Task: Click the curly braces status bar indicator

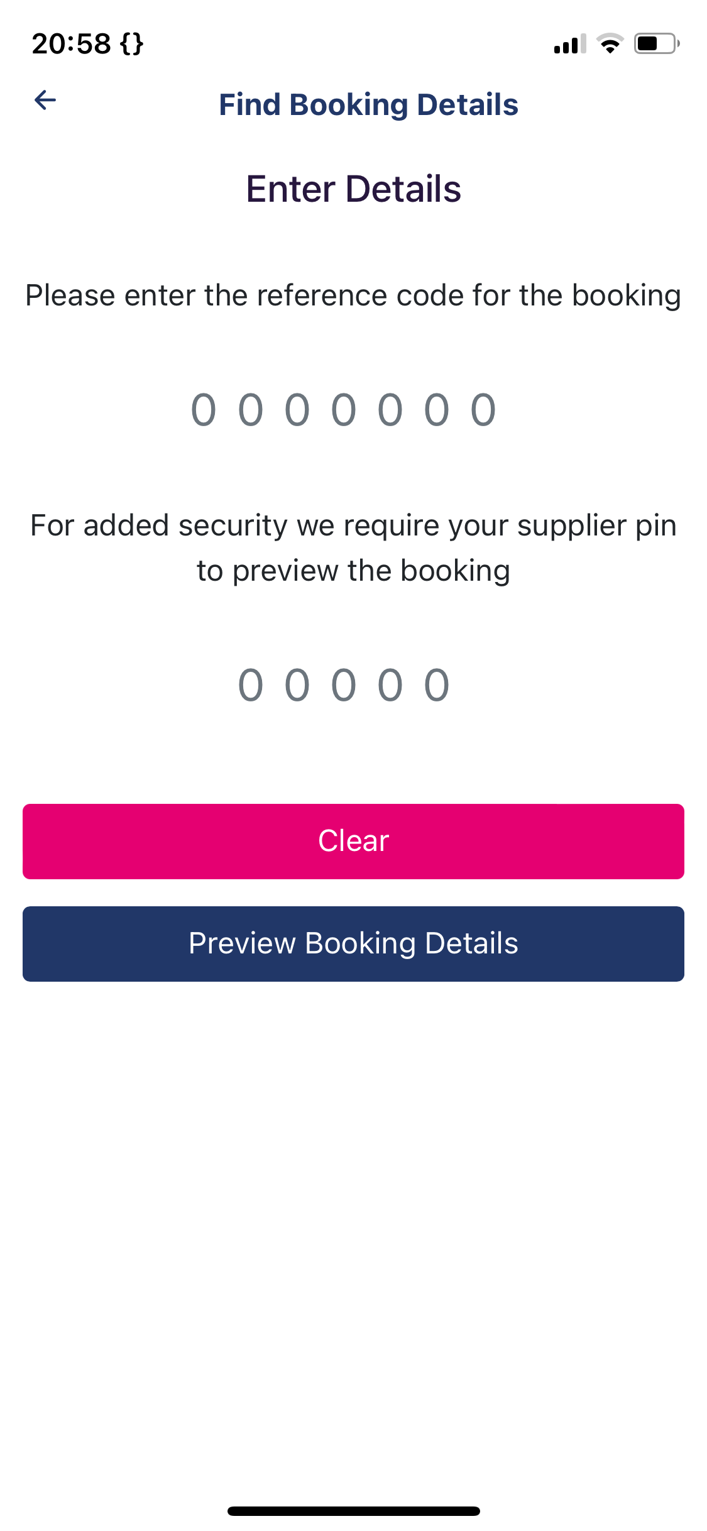Action: pyautogui.click(x=132, y=44)
